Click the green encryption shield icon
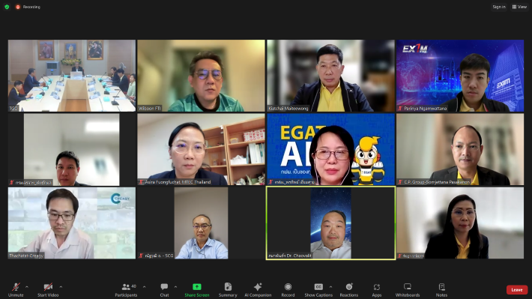Screen dimensions: 532x299 pyautogui.click(x=7, y=7)
